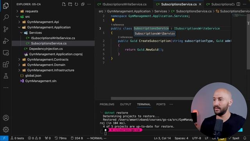Open the Extensions view
Viewport: 250px width, 141px height.
coord(6,64)
